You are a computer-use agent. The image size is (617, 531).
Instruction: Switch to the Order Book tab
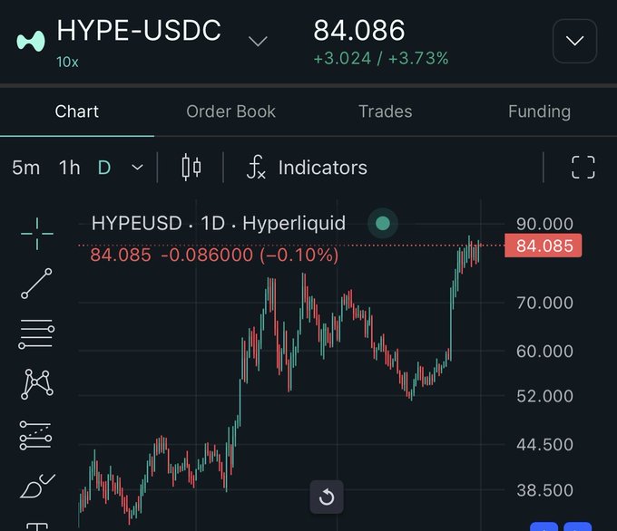tap(231, 111)
